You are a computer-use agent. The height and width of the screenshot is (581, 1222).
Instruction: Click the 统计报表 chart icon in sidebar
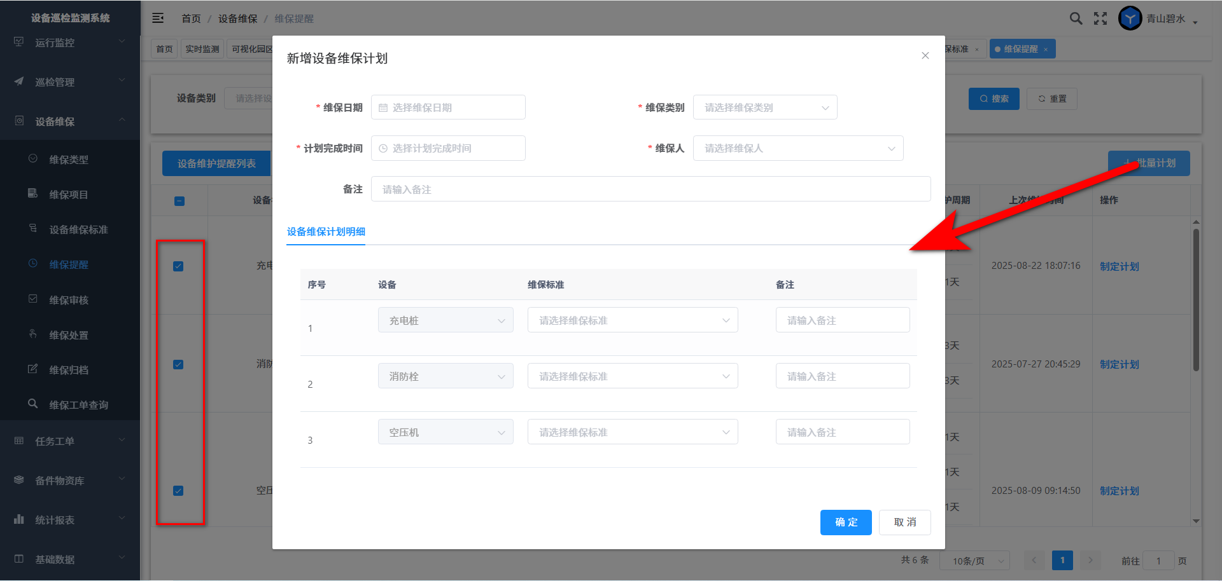19,519
